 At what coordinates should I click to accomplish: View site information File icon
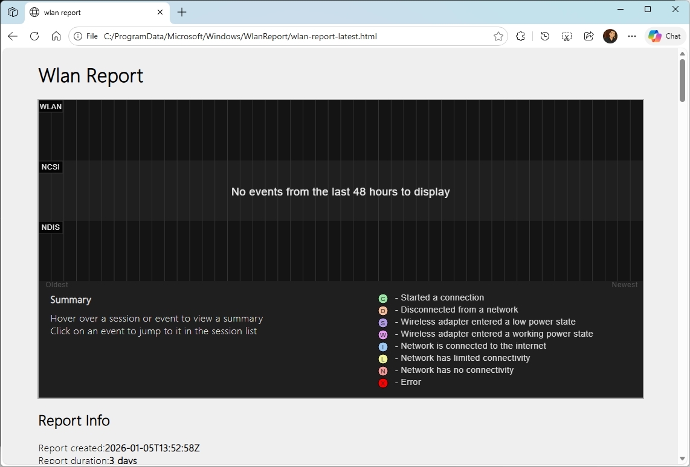[86, 36]
